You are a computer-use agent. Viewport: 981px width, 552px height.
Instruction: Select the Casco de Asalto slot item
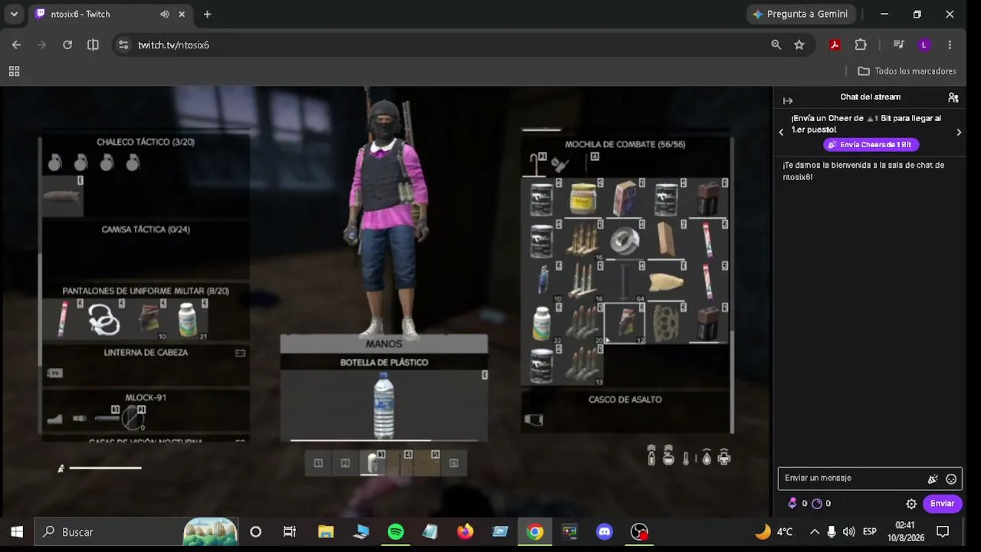coord(533,419)
